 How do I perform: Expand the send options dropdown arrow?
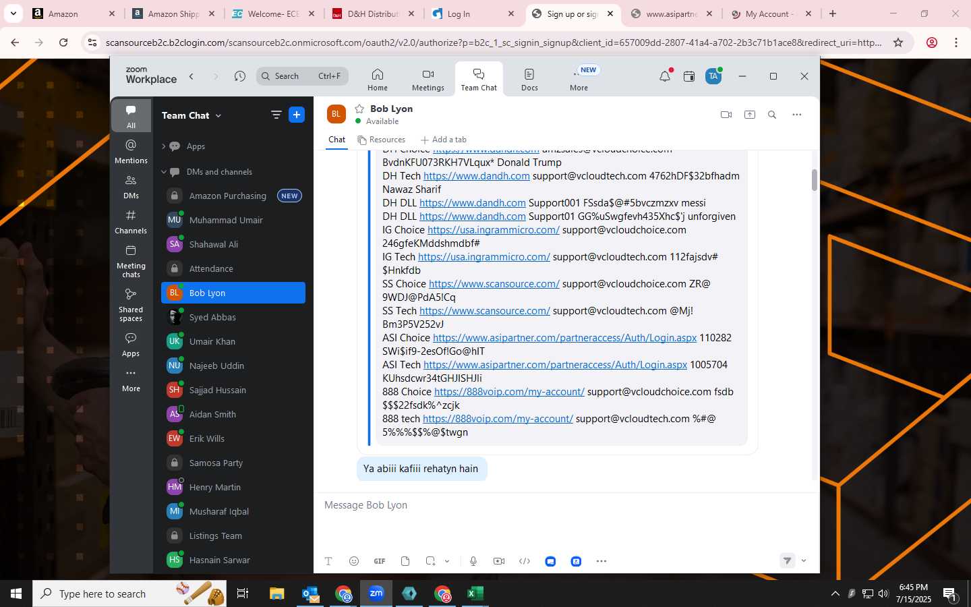click(x=804, y=561)
